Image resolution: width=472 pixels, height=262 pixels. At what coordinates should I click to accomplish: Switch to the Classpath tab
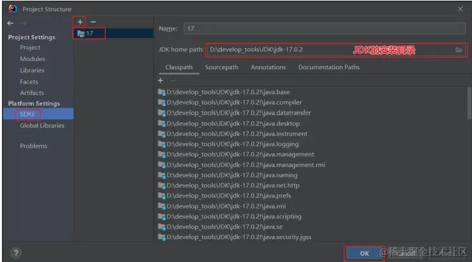[x=179, y=67]
